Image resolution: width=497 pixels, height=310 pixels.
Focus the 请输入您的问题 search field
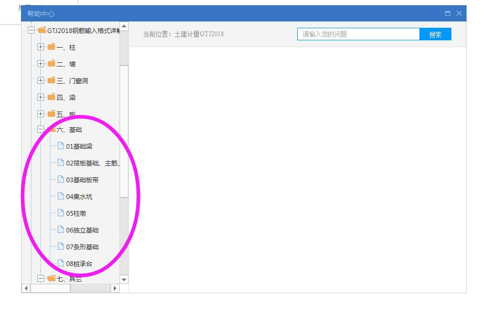[x=359, y=34]
